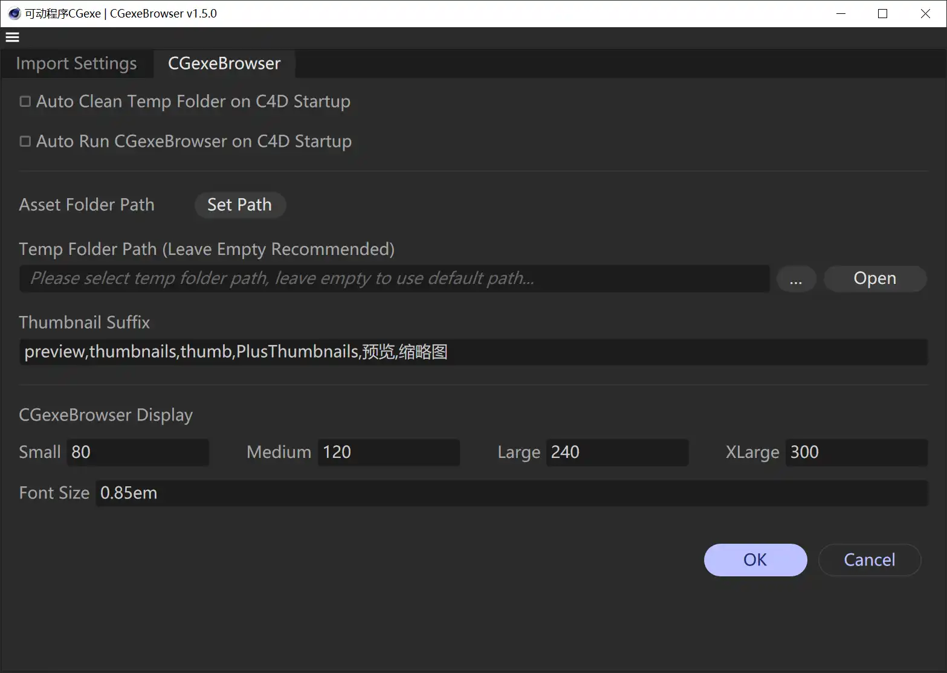
Task: Click the XLarge size field showing 300
Action: (x=856, y=452)
